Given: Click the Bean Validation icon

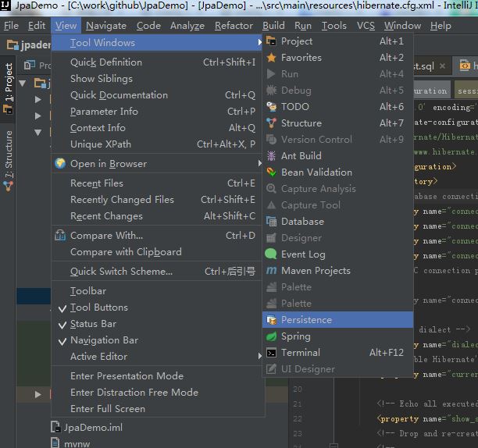Looking at the screenshot, I should (271, 172).
